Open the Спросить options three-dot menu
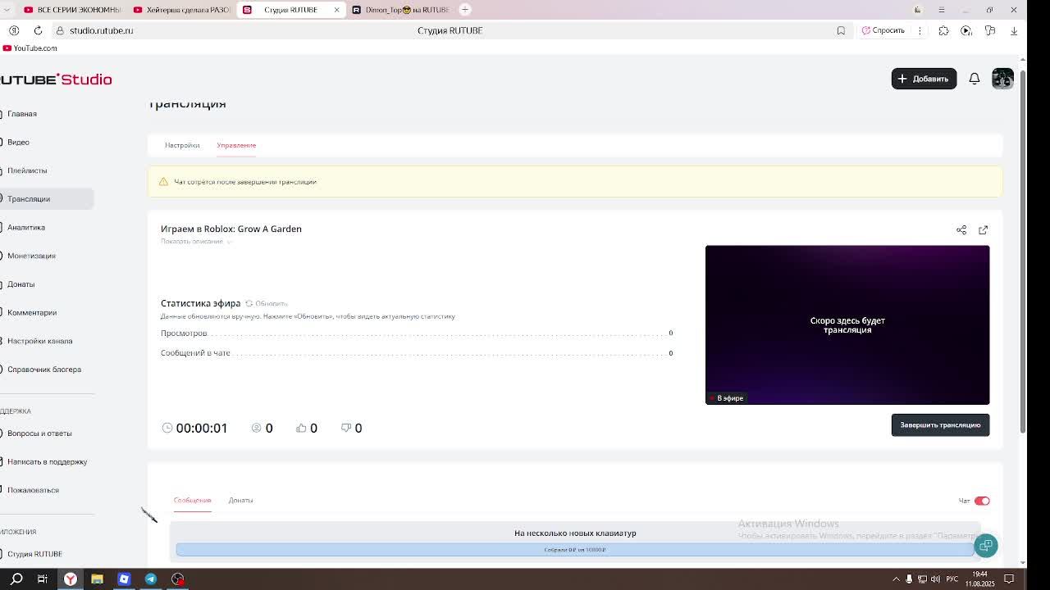This screenshot has height=590, width=1050. [x=920, y=30]
